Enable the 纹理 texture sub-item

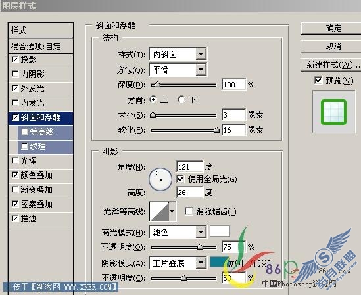24,147
